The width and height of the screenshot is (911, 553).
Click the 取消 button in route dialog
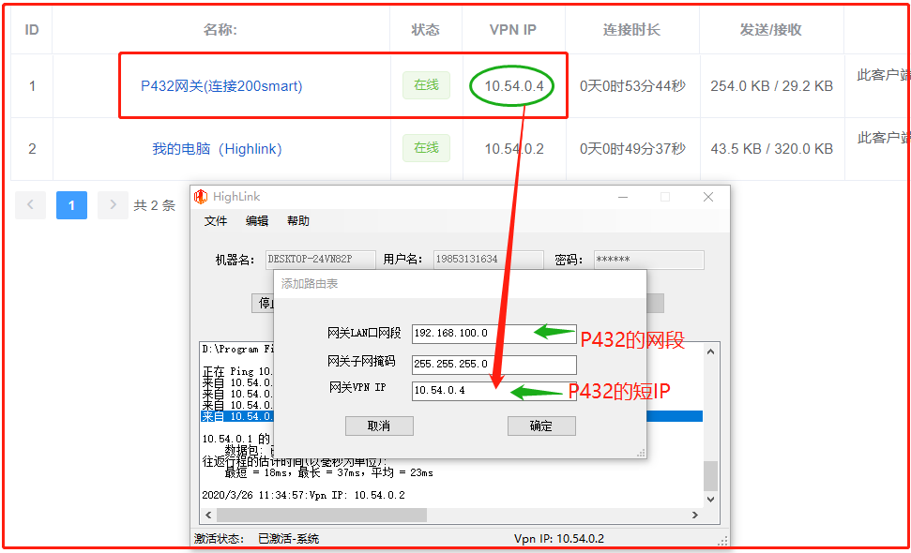(379, 426)
